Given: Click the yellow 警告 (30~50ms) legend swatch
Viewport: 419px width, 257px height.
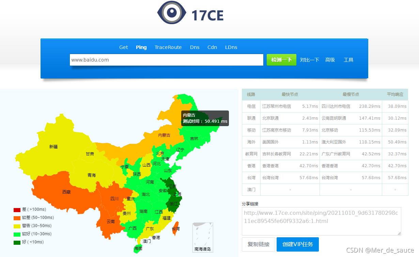Looking at the screenshot, I should coord(17,226).
